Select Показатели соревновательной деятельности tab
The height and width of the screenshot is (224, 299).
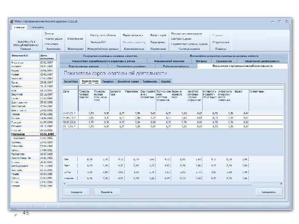[243, 66]
